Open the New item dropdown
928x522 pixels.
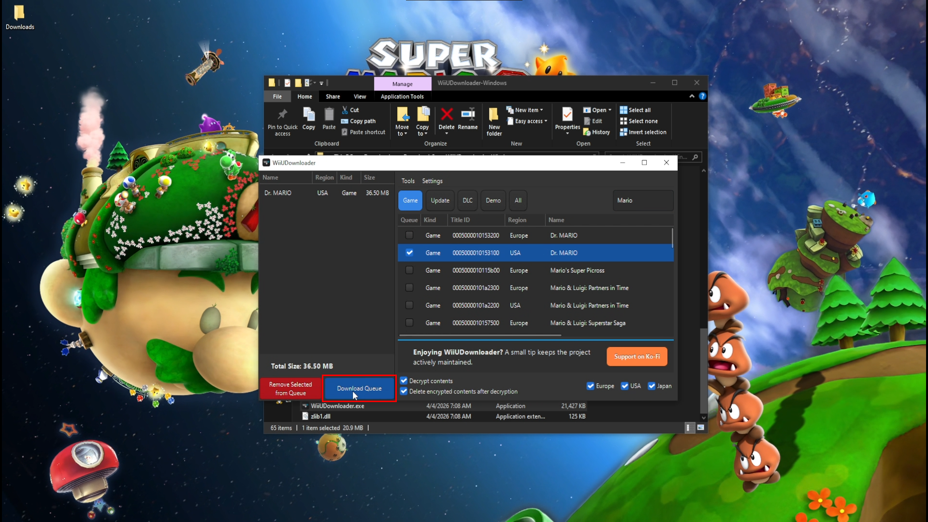pyautogui.click(x=525, y=110)
